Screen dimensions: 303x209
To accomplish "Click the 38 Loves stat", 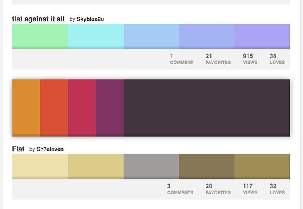I will coord(277,59).
